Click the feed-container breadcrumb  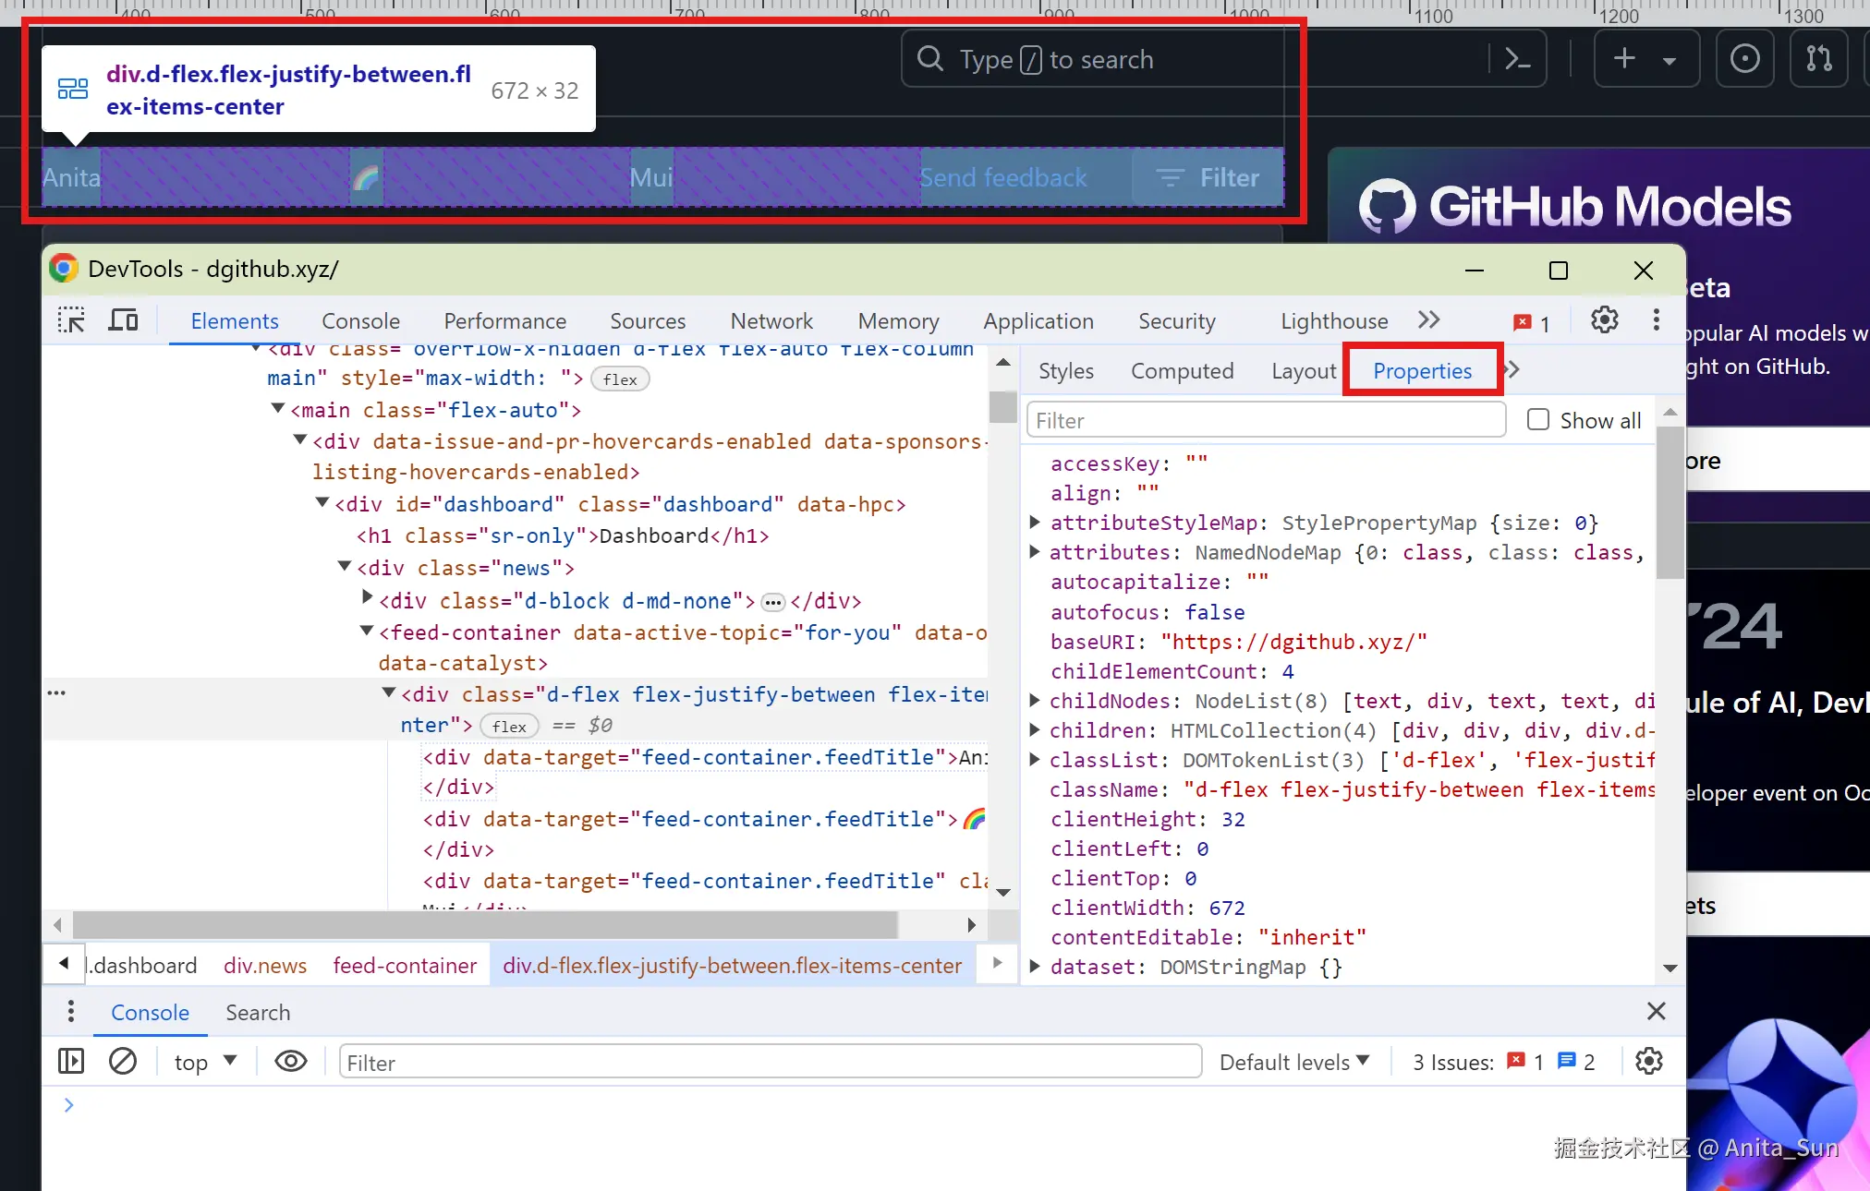(x=405, y=966)
